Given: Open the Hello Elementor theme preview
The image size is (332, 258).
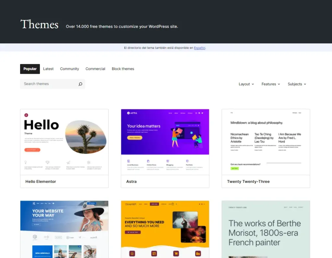Looking at the screenshot, I should pyautogui.click(x=64, y=142).
